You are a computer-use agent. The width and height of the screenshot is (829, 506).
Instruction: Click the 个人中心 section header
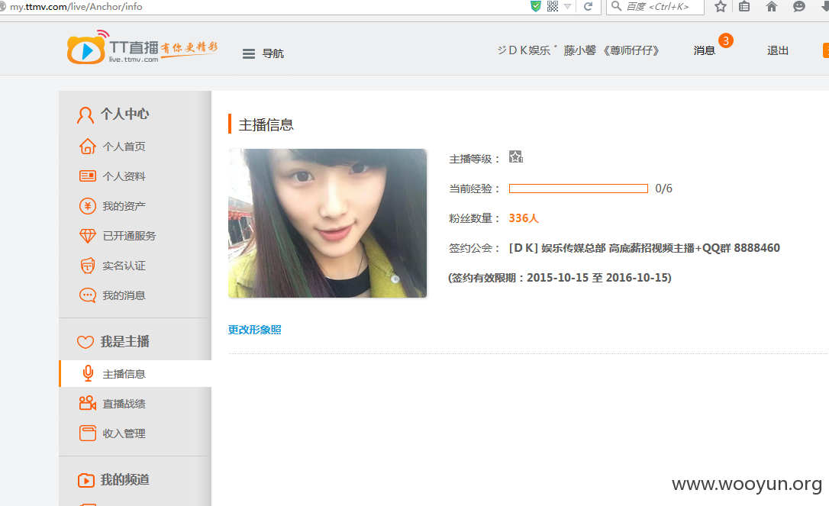click(x=125, y=114)
